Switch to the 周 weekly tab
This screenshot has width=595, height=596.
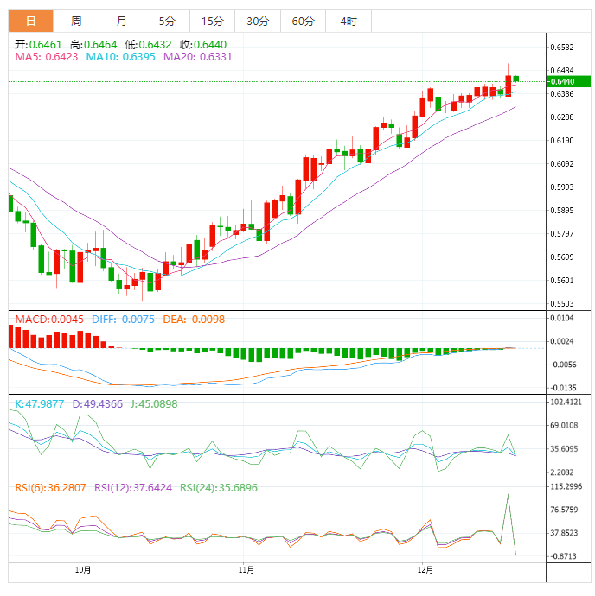(x=76, y=21)
